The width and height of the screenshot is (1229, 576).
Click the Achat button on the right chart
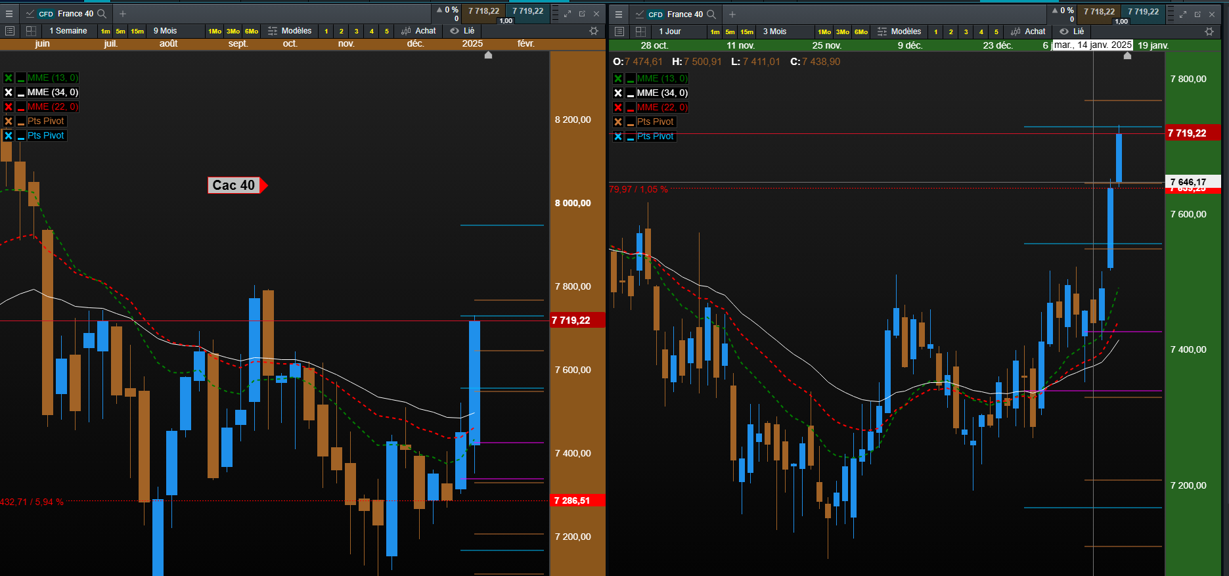click(1029, 32)
